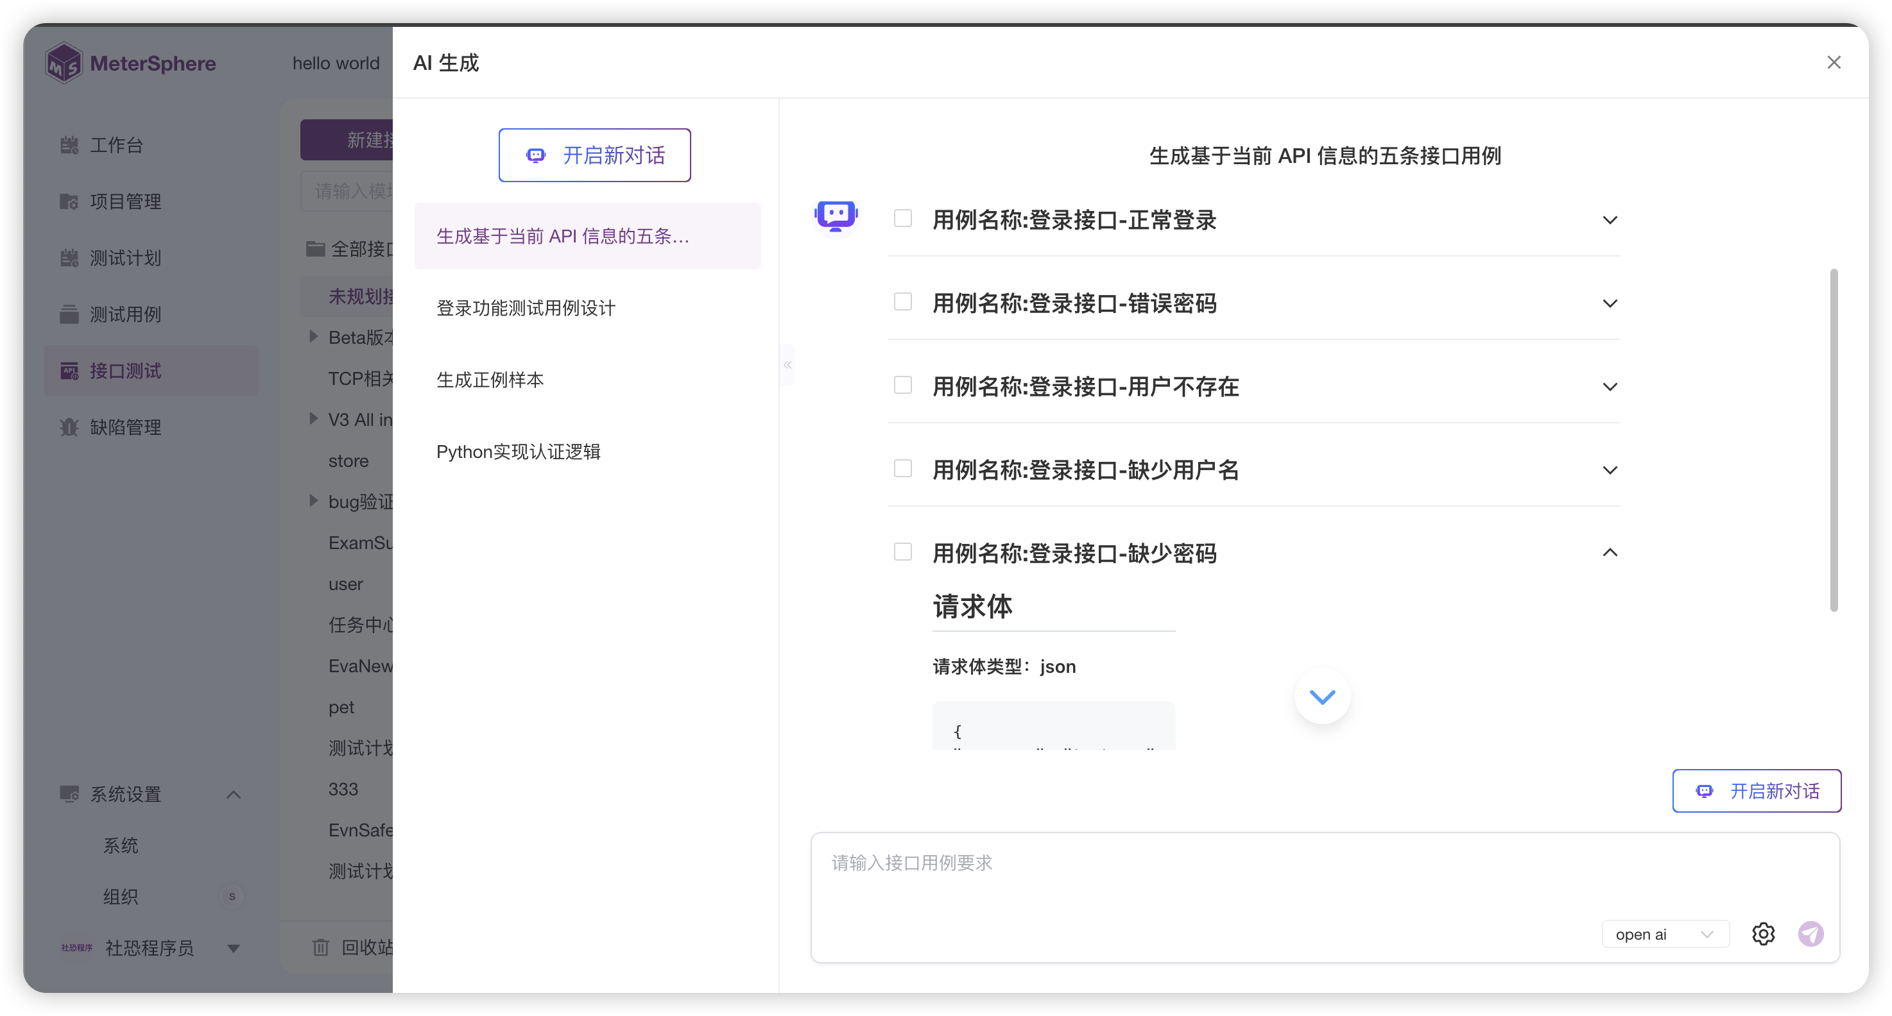
Task: Click 开启新对话 button above input box
Action: click(x=1756, y=791)
